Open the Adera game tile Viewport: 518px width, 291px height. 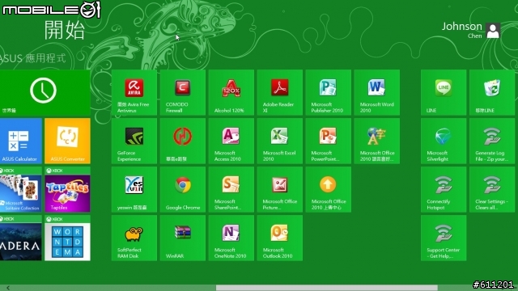coord(21,238)
